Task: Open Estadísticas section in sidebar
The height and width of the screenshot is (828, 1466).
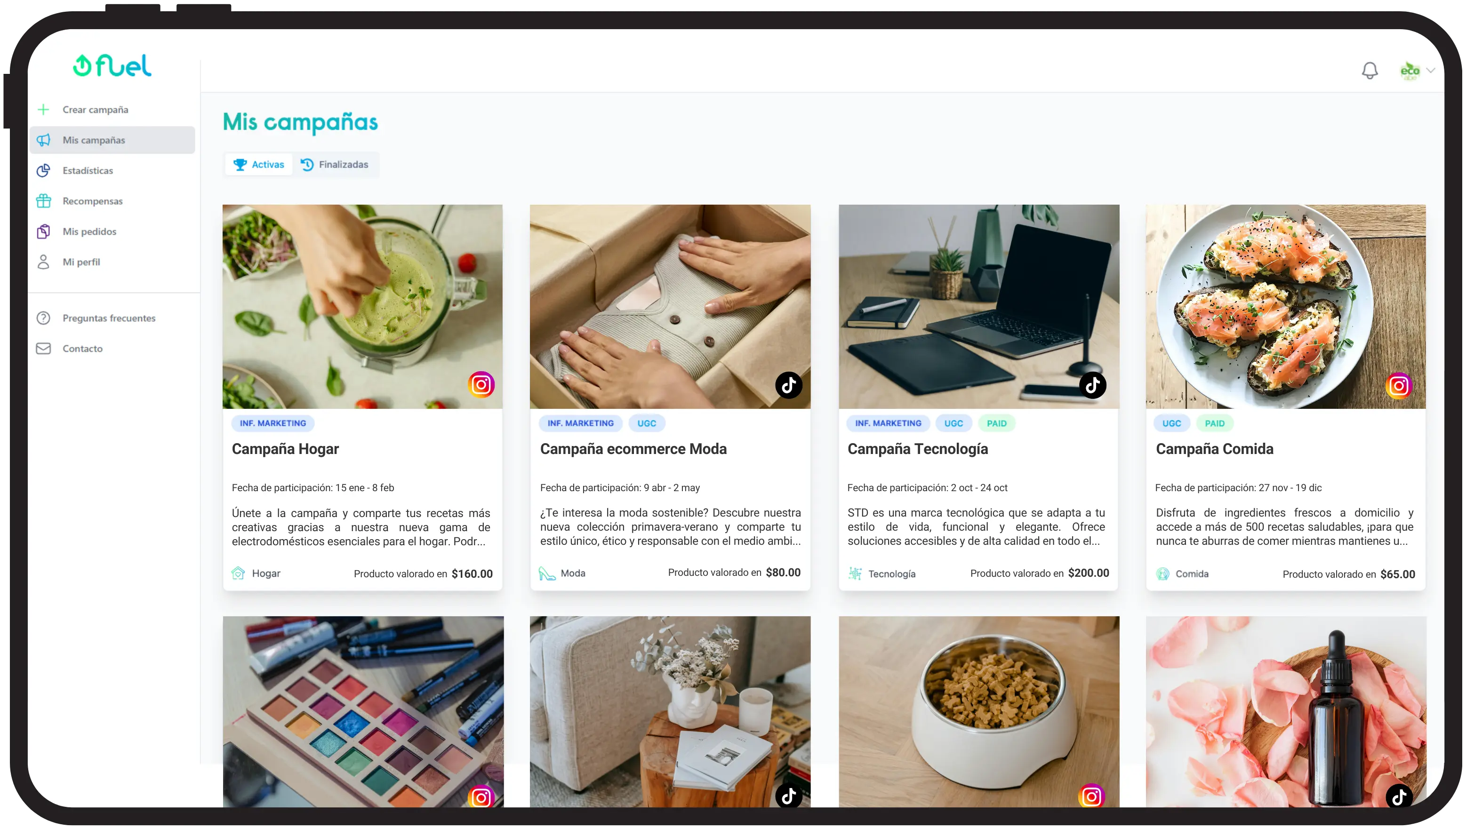Action: 88,170
